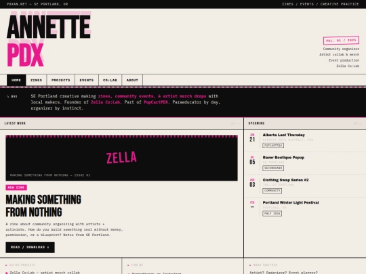Click the ZINES / EVENTS / CREATIVE PRACTICE text
Image resolution: width=366 pixels, height=274 pixels.
pos(320,4)
